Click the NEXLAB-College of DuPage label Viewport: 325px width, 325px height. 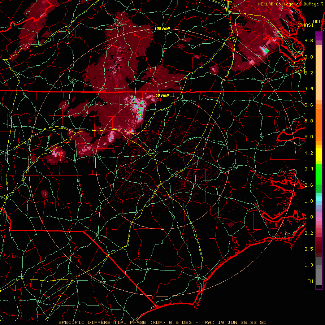pyautogui.click(x=289, y=4)
